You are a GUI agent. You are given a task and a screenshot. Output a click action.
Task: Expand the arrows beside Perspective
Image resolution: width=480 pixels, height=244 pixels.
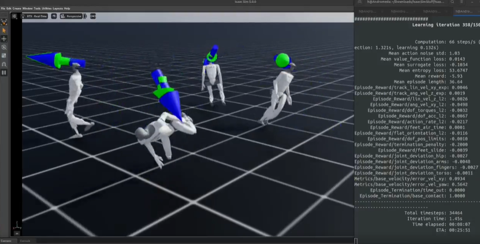[x=85, y=16]
